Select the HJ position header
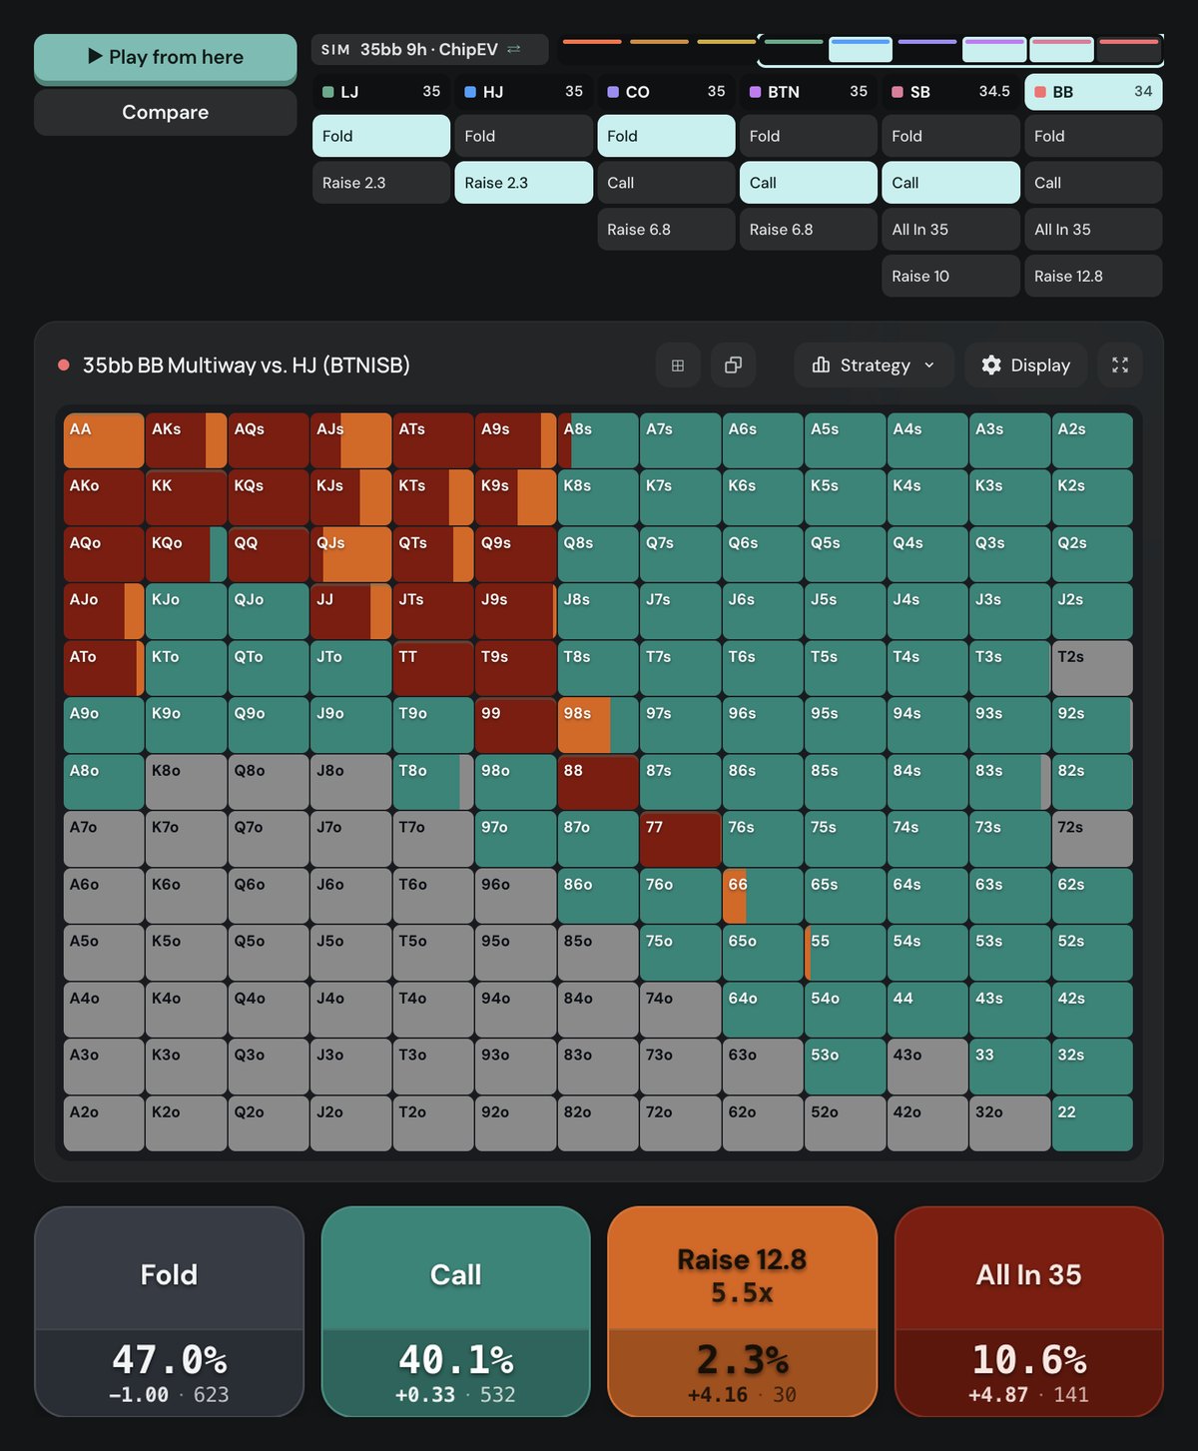This screenshot has height=1451, width=1198. [x=524, y=92]
